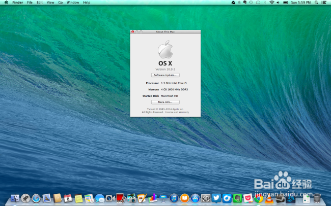
Task: Open Google Drive menu bar icon
Action: pos(233,3)
